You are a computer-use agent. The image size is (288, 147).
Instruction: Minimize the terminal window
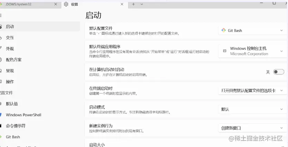(x=261, y=3)
